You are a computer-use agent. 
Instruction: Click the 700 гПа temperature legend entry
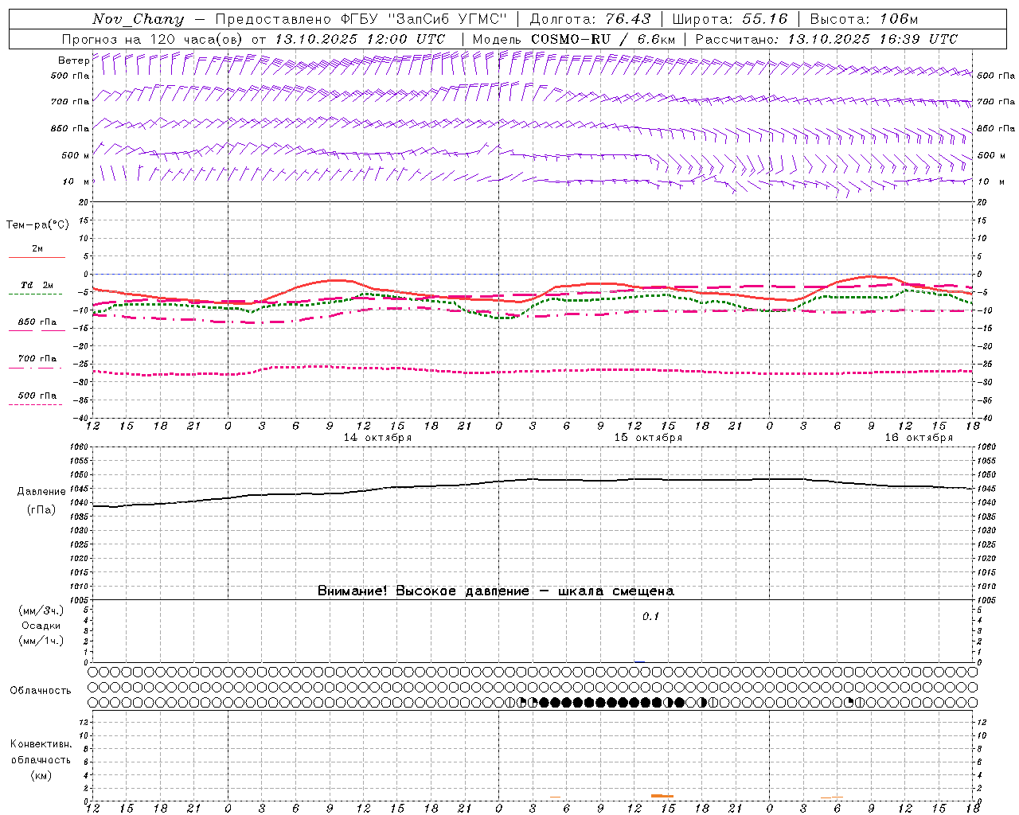(x=37, y=359)
